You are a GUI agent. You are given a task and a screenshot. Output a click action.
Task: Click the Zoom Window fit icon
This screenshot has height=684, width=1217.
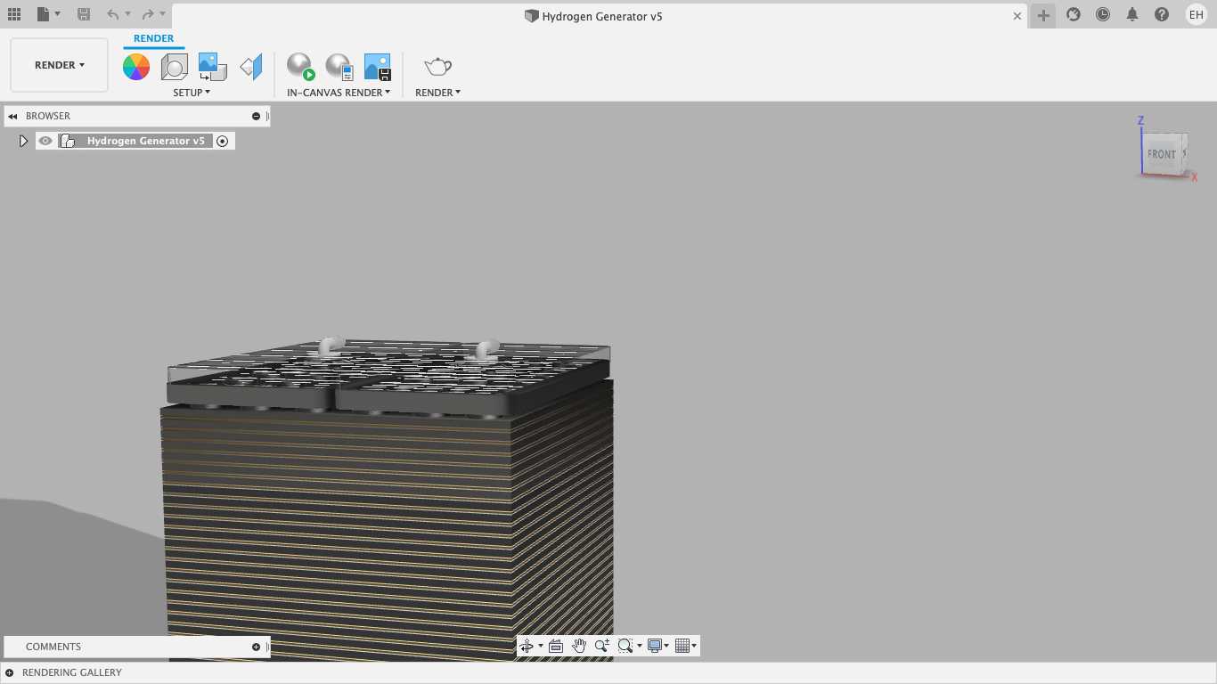(625, 646)
